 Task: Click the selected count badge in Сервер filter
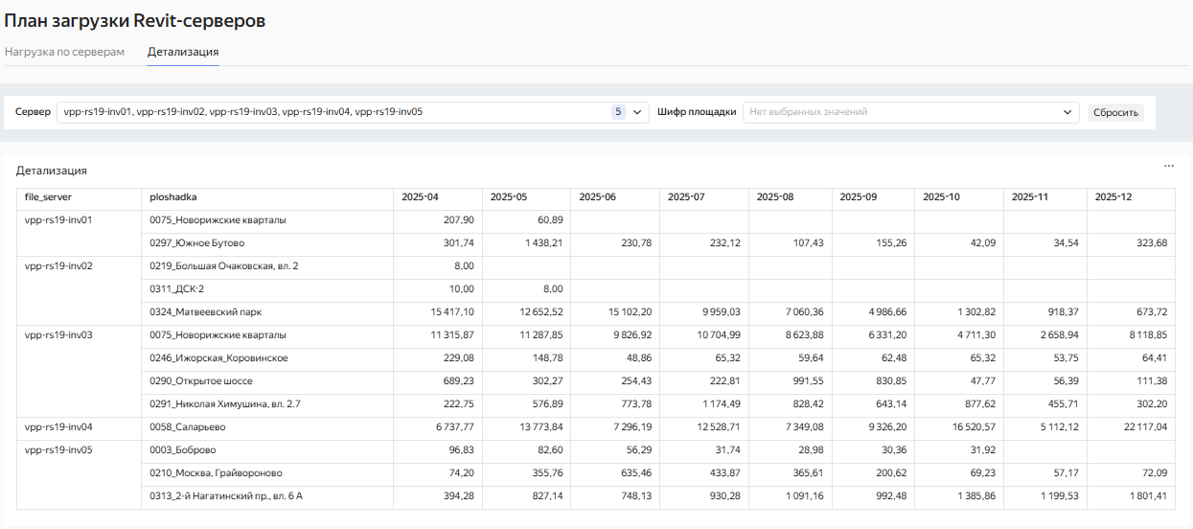(x=618, y=112)
